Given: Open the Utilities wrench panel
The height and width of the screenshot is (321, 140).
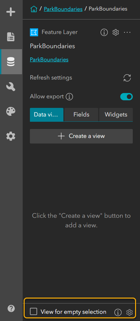Looking at the screenshot, I should point(11,86).
